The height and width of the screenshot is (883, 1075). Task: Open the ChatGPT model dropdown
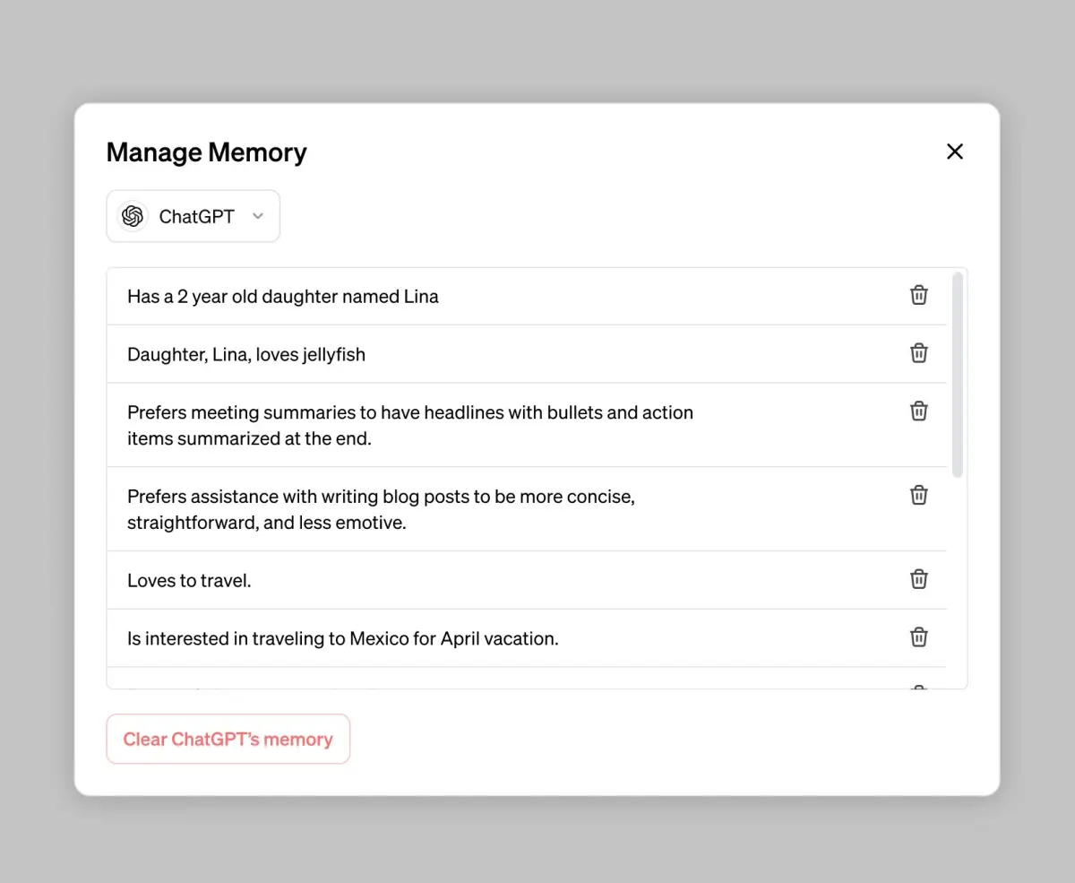tap(193, 216)
